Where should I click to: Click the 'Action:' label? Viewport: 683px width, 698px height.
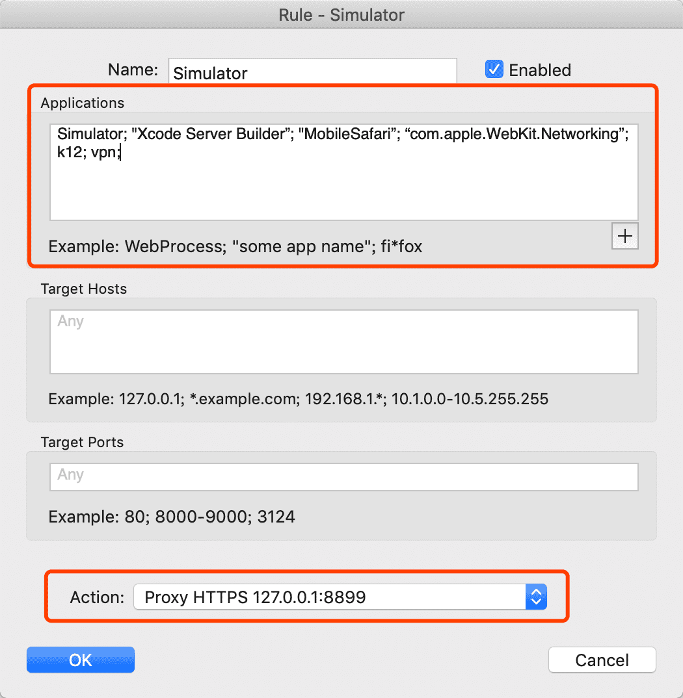pos(97,597)
